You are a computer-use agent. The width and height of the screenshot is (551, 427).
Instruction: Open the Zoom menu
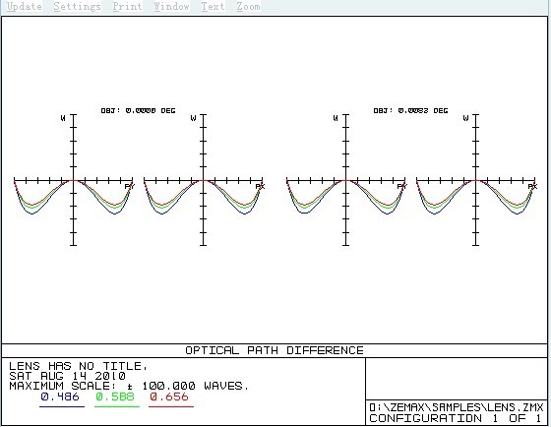(248, 7)
